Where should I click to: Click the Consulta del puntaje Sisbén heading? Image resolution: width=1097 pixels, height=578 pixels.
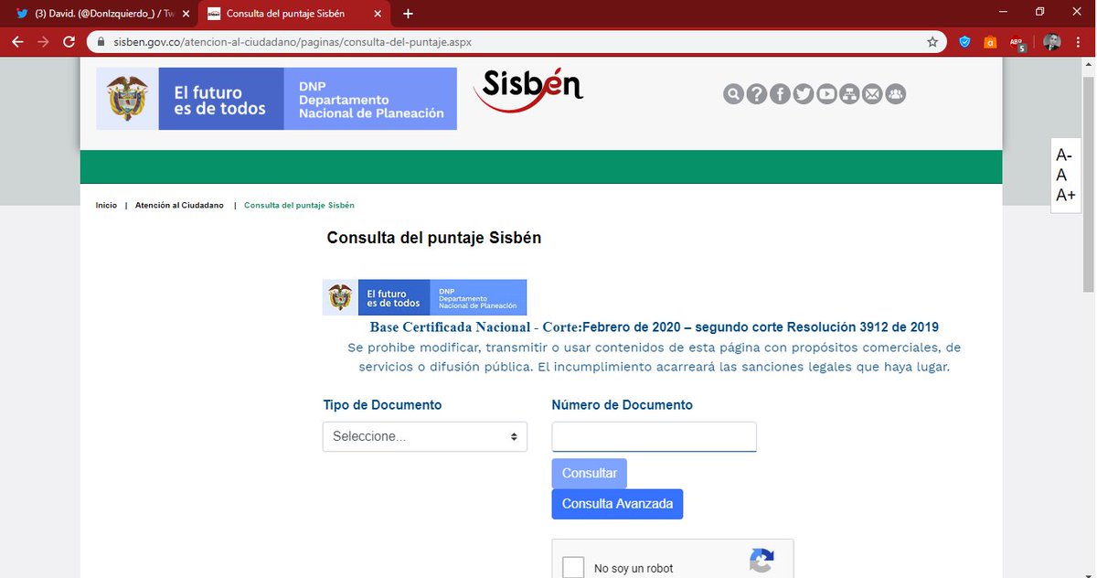(x=434, y=238)
